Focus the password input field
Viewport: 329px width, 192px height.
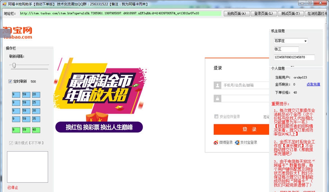[245, 98]
